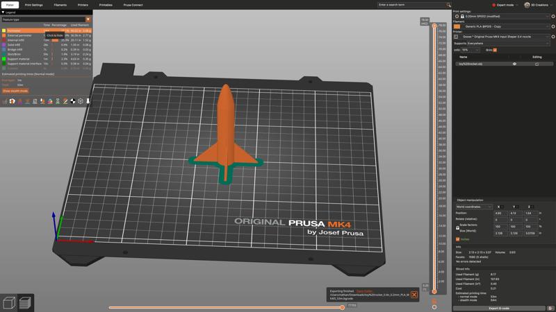Image resolution: width=556 pixels, height=312 pixels.
Task: Close the Exporting finished notification
Action: pos(414,295)
